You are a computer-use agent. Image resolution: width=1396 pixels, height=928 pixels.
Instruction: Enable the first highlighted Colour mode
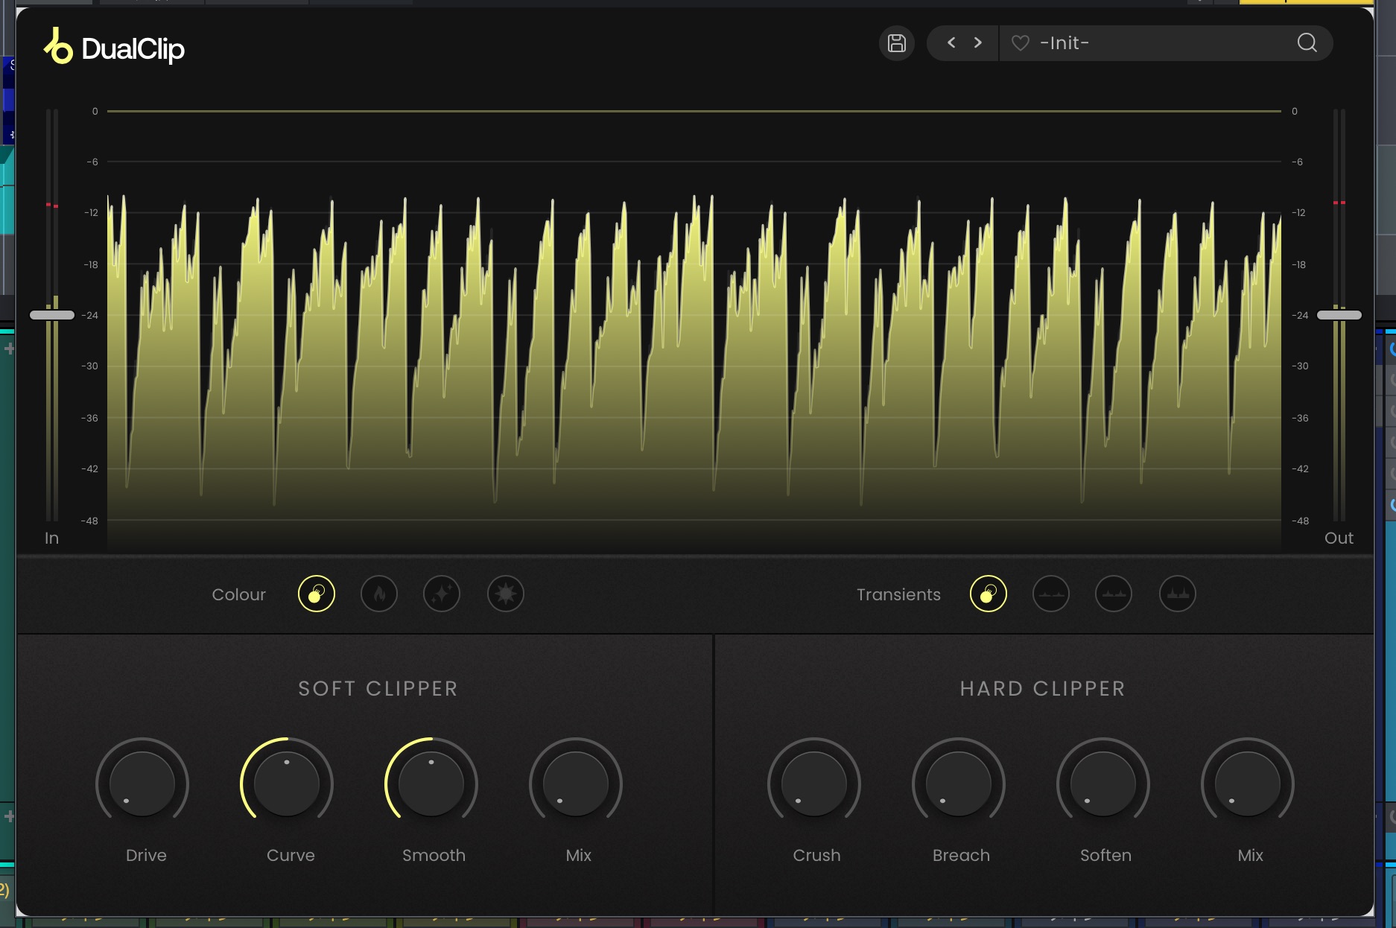(x=317, y=594)
